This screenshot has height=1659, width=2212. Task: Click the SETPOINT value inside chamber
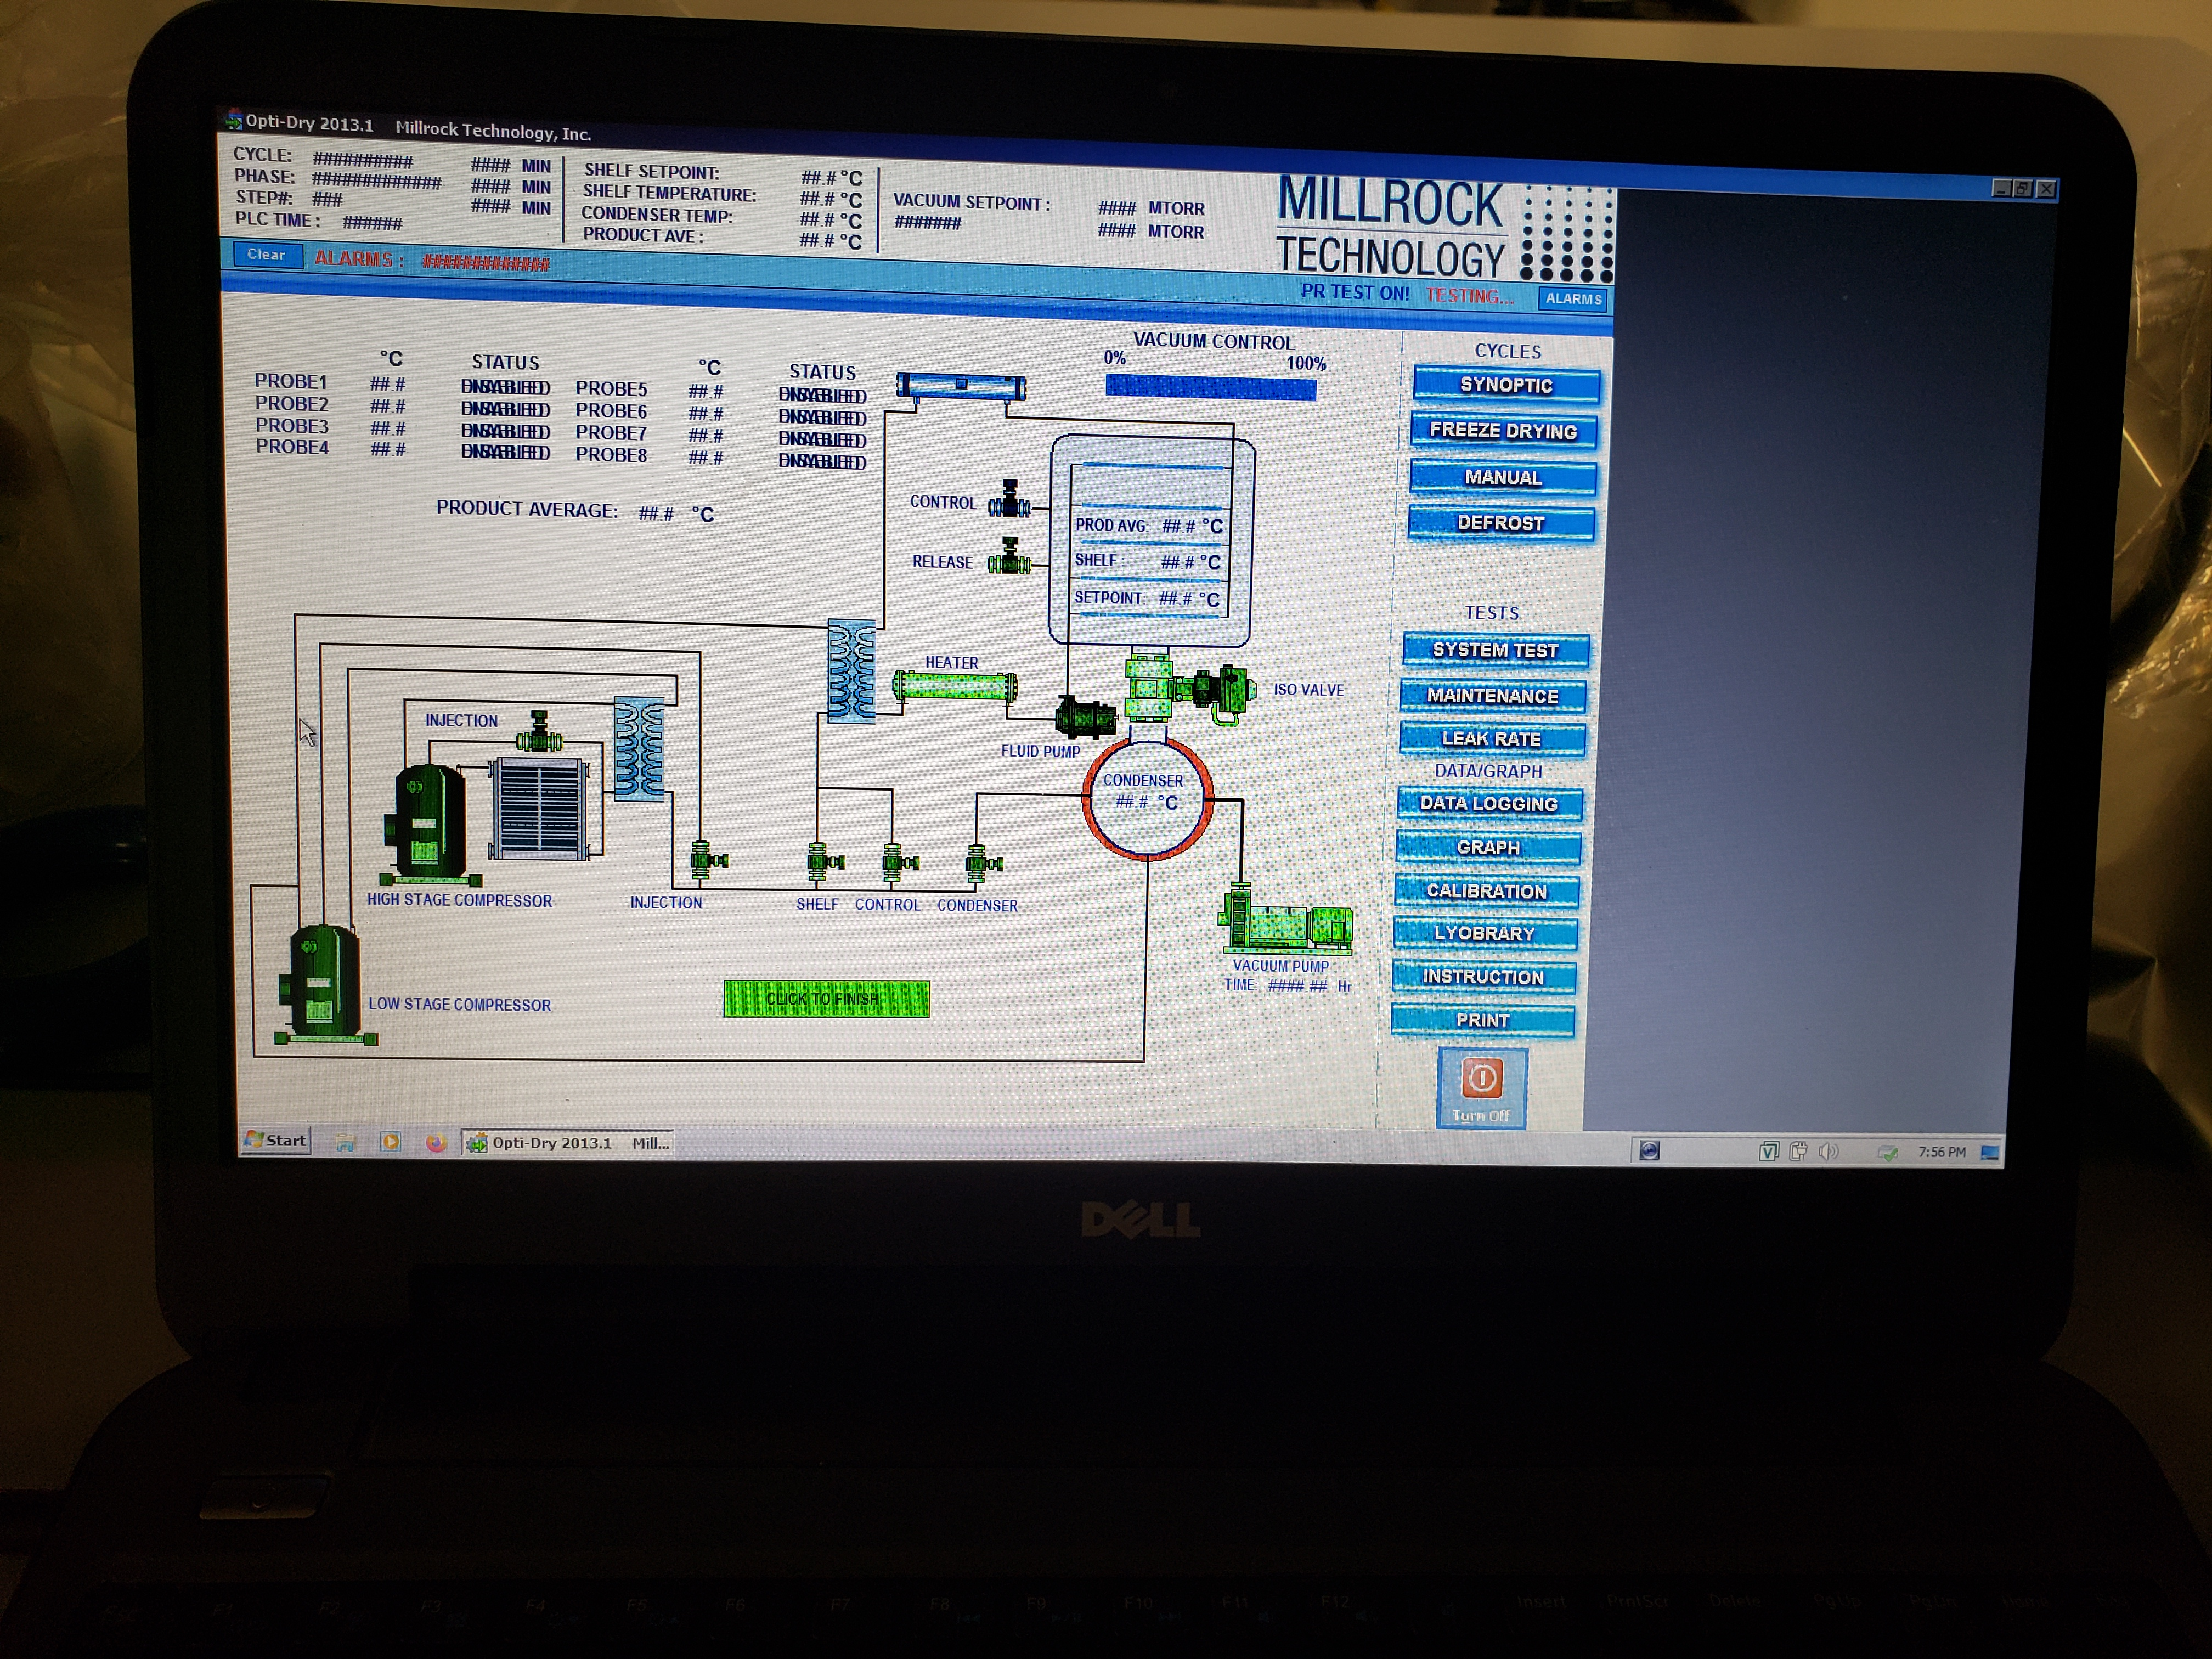(1175, 599)
